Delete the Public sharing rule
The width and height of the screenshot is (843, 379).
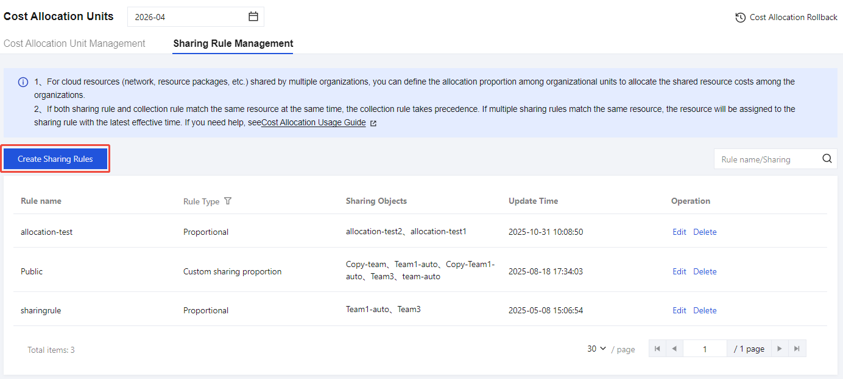tap(705, 271)
